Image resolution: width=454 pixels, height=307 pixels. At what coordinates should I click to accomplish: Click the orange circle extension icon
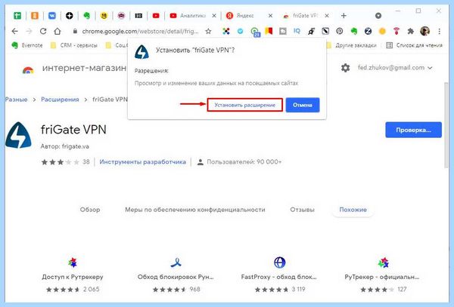coord(382,31)
